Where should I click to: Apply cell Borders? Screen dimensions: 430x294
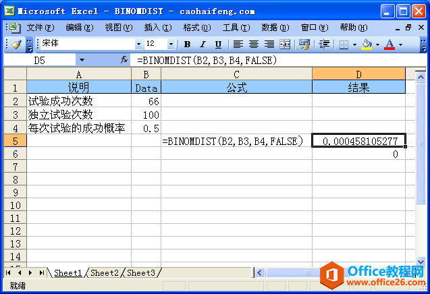pos(344,44)
